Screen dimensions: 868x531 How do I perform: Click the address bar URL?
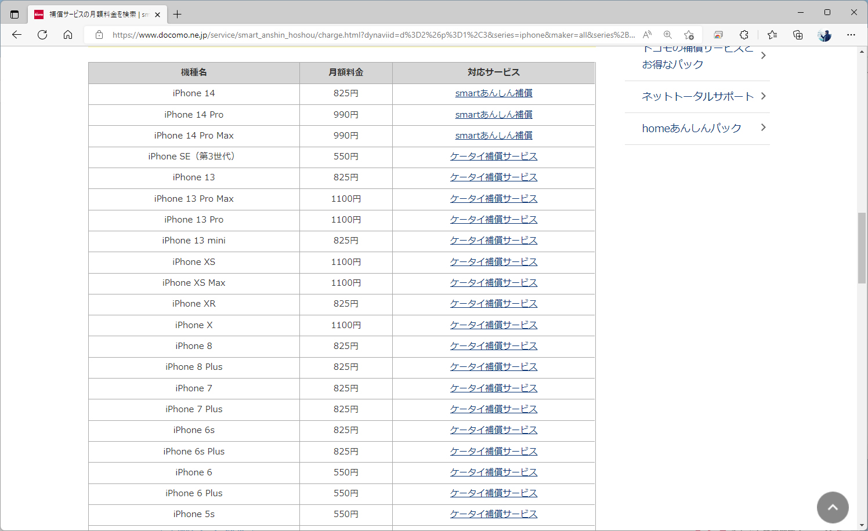[x=373, y=35]
